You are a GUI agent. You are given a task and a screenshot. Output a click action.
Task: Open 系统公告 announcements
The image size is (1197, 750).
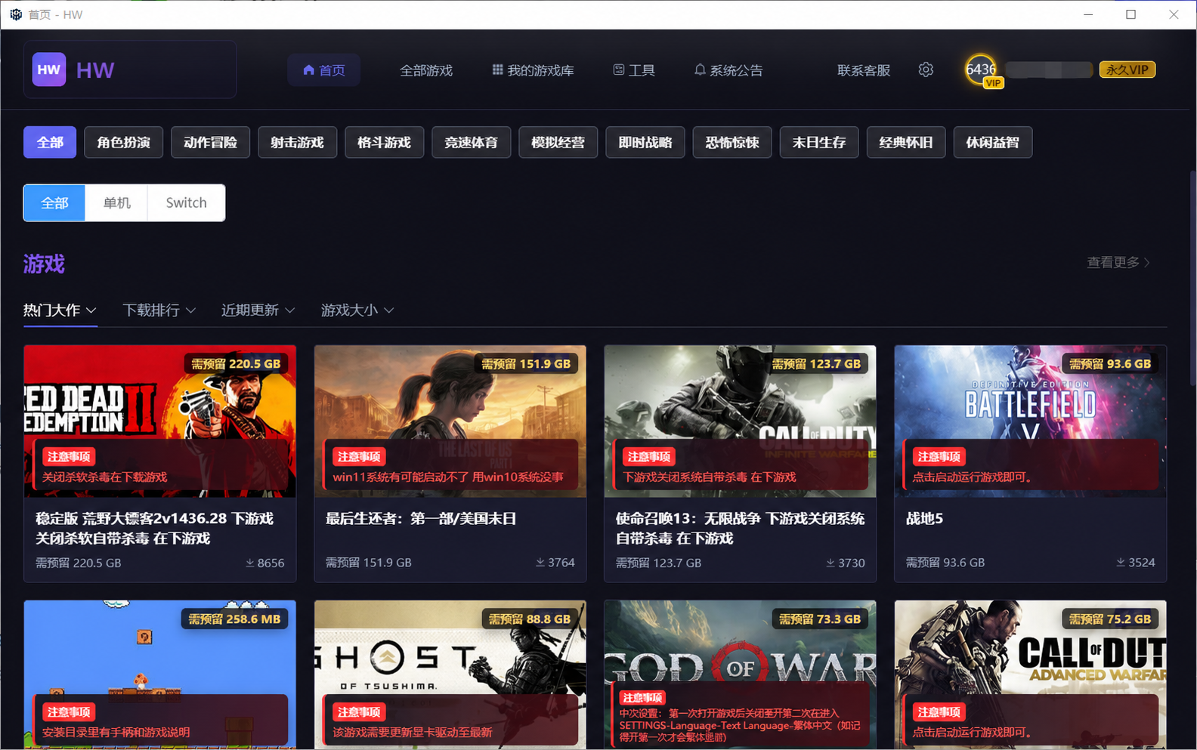point(728,70)
